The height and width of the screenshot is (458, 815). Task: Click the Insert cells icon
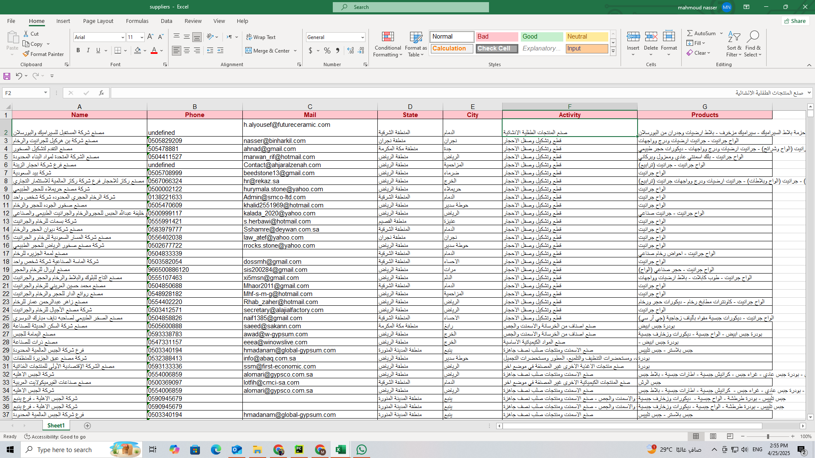[x=633, y=37]
